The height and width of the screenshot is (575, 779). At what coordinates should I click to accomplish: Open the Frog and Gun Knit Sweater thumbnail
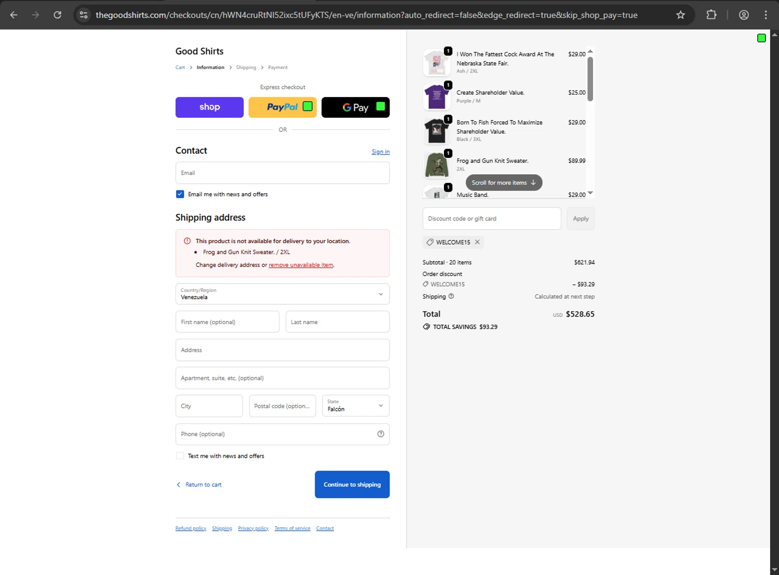[436, 165]
